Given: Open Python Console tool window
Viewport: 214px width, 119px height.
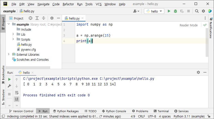Looking at the screenshot, I should point(114,111).
